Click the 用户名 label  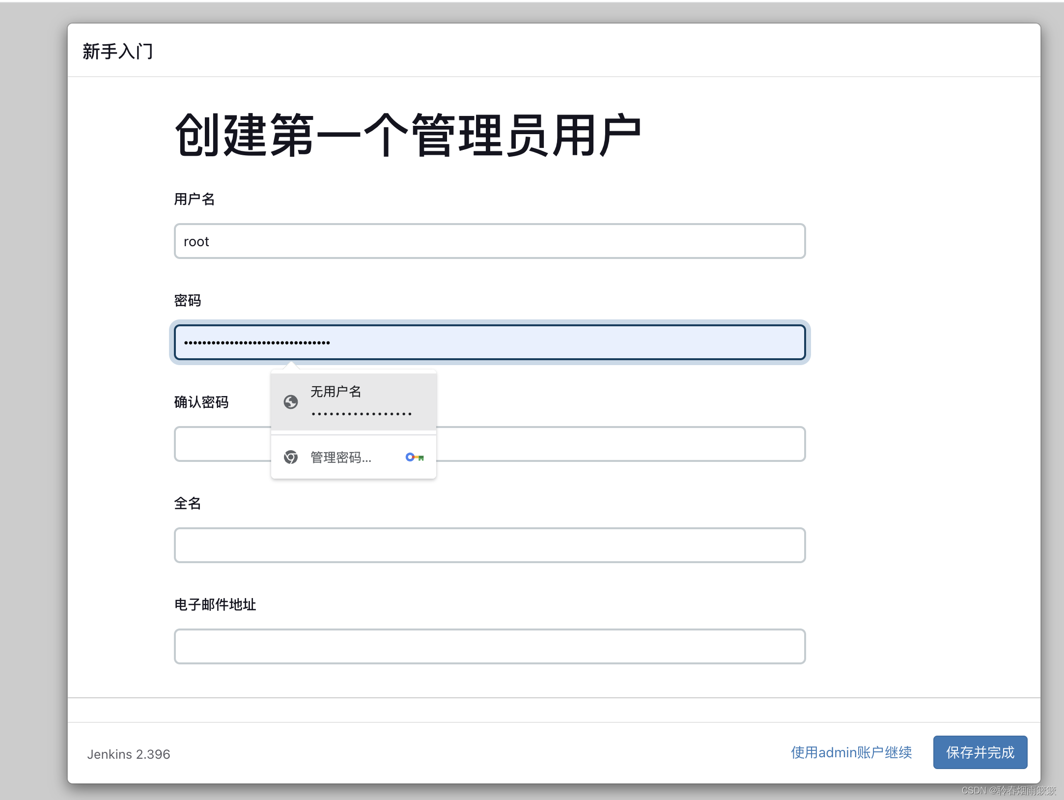pos(195,199)
